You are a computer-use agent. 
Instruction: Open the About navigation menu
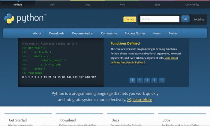37,33
